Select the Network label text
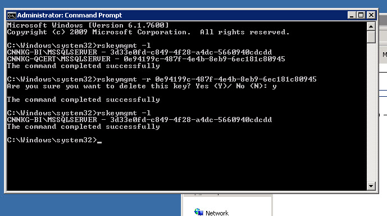This screenshot has width=387, height=216. 217,213
